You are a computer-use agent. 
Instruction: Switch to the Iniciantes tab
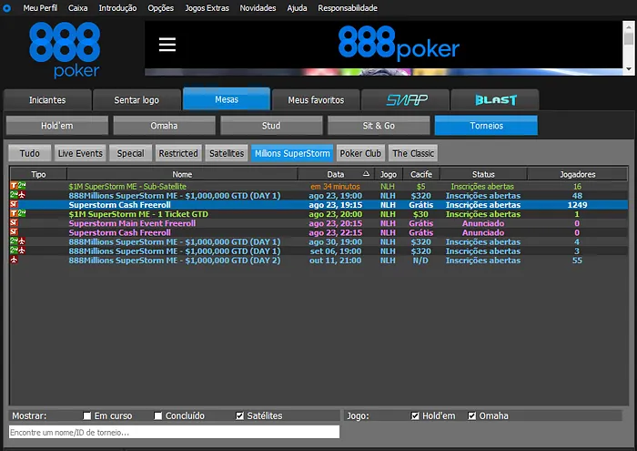pos(47,99)
